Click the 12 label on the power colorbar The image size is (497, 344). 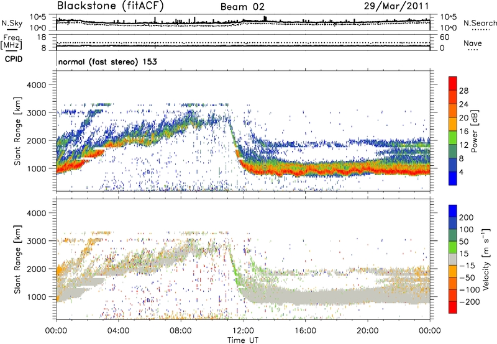pos(463,145)
